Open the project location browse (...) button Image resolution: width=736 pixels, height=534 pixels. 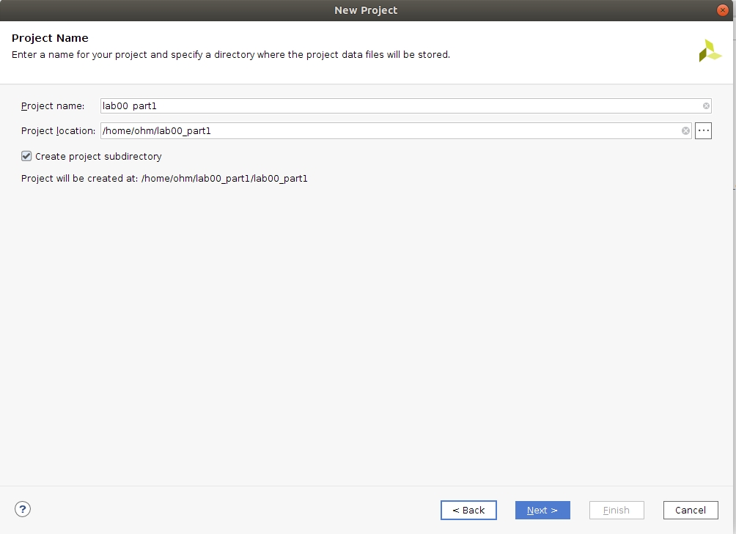point(703,131)
